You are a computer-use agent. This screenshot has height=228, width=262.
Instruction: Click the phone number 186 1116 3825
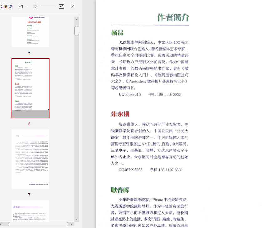click(169, 94)
